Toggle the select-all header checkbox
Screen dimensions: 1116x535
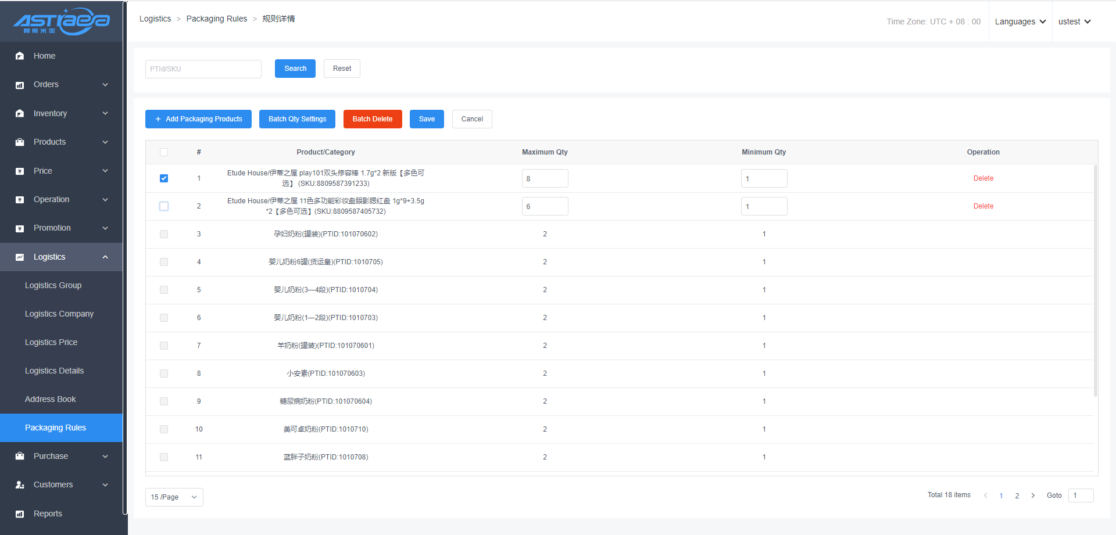click(x=164, y=152)
